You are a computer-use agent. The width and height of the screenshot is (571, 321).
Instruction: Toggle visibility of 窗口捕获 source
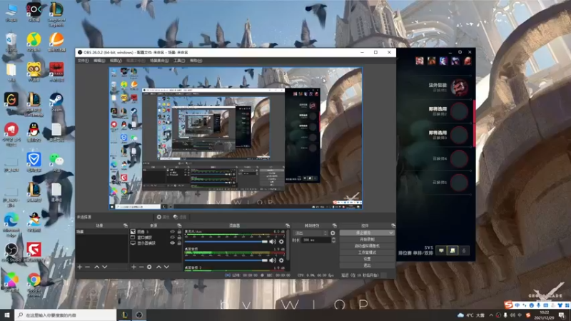pos(172,238)
